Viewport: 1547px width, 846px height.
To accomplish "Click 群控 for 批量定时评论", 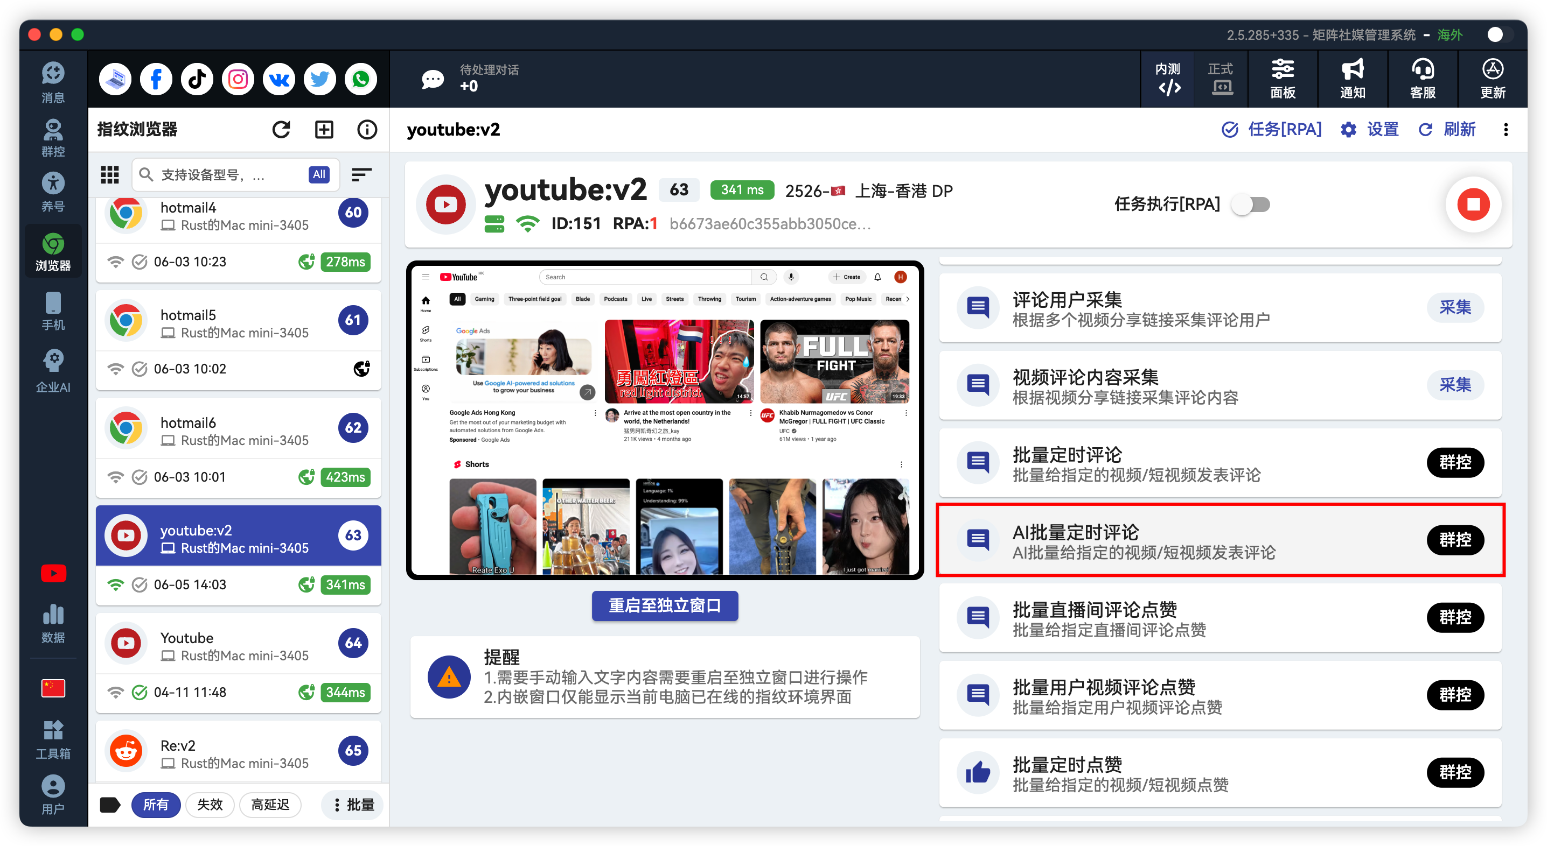I will pos(1455,463).
